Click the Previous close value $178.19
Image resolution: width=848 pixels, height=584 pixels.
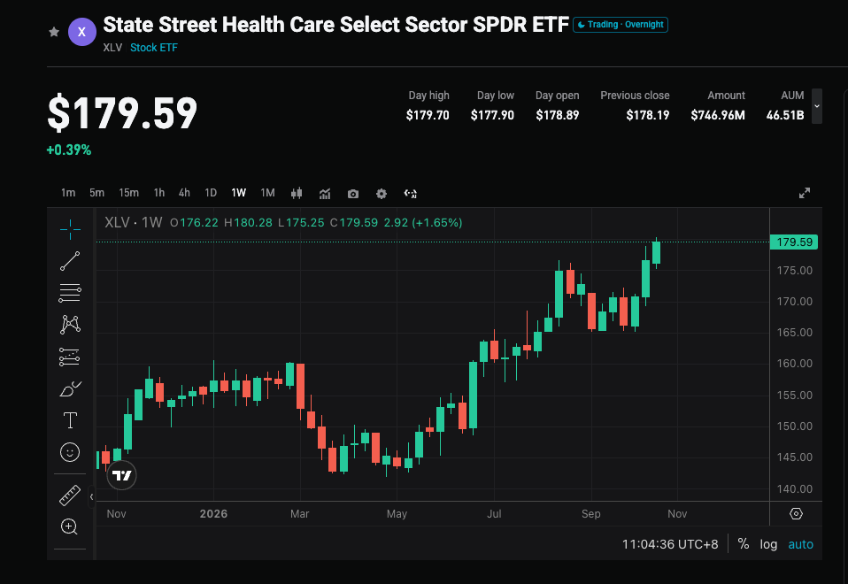click(x=647, y=115)
